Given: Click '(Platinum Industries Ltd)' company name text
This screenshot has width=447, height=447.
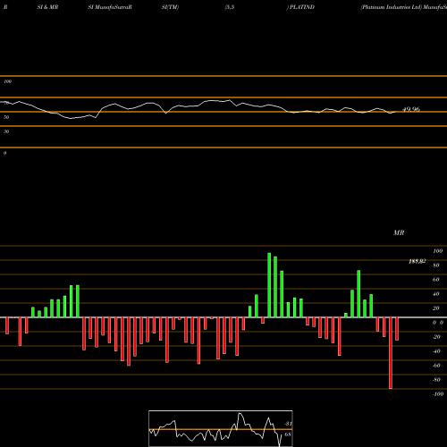Looking at the screenshot, I should pyautogui.click(x=392, y=7).
